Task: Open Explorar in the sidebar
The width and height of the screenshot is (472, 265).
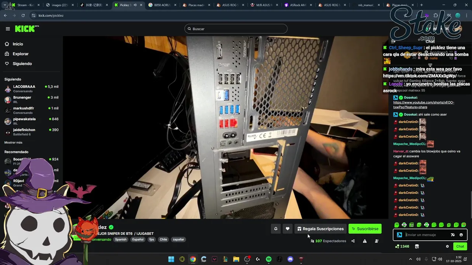Action: pos(20,54)
